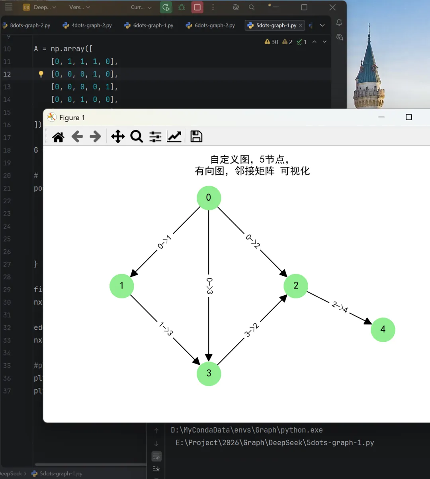This screenshot has height=479, width=430.
Task: Open the Vers... version control dropdown
Action: (x=80, y=7)
